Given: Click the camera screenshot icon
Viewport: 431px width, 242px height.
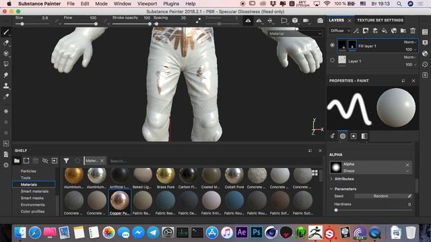Looking at the screenshot, I should [x=320, y=21].
